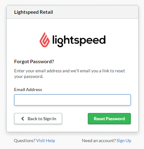Image resolution: width=144 pixels, height=149 pixels.
Task: Follow the Sign Up link
Action: click(124, 141)
